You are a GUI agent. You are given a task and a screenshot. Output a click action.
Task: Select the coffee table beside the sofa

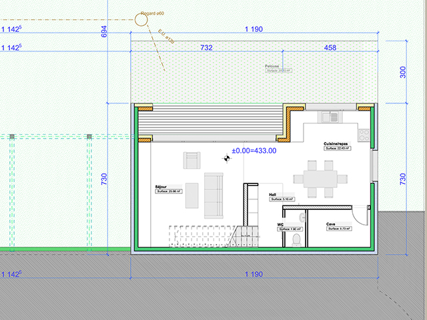click(192, 195)
